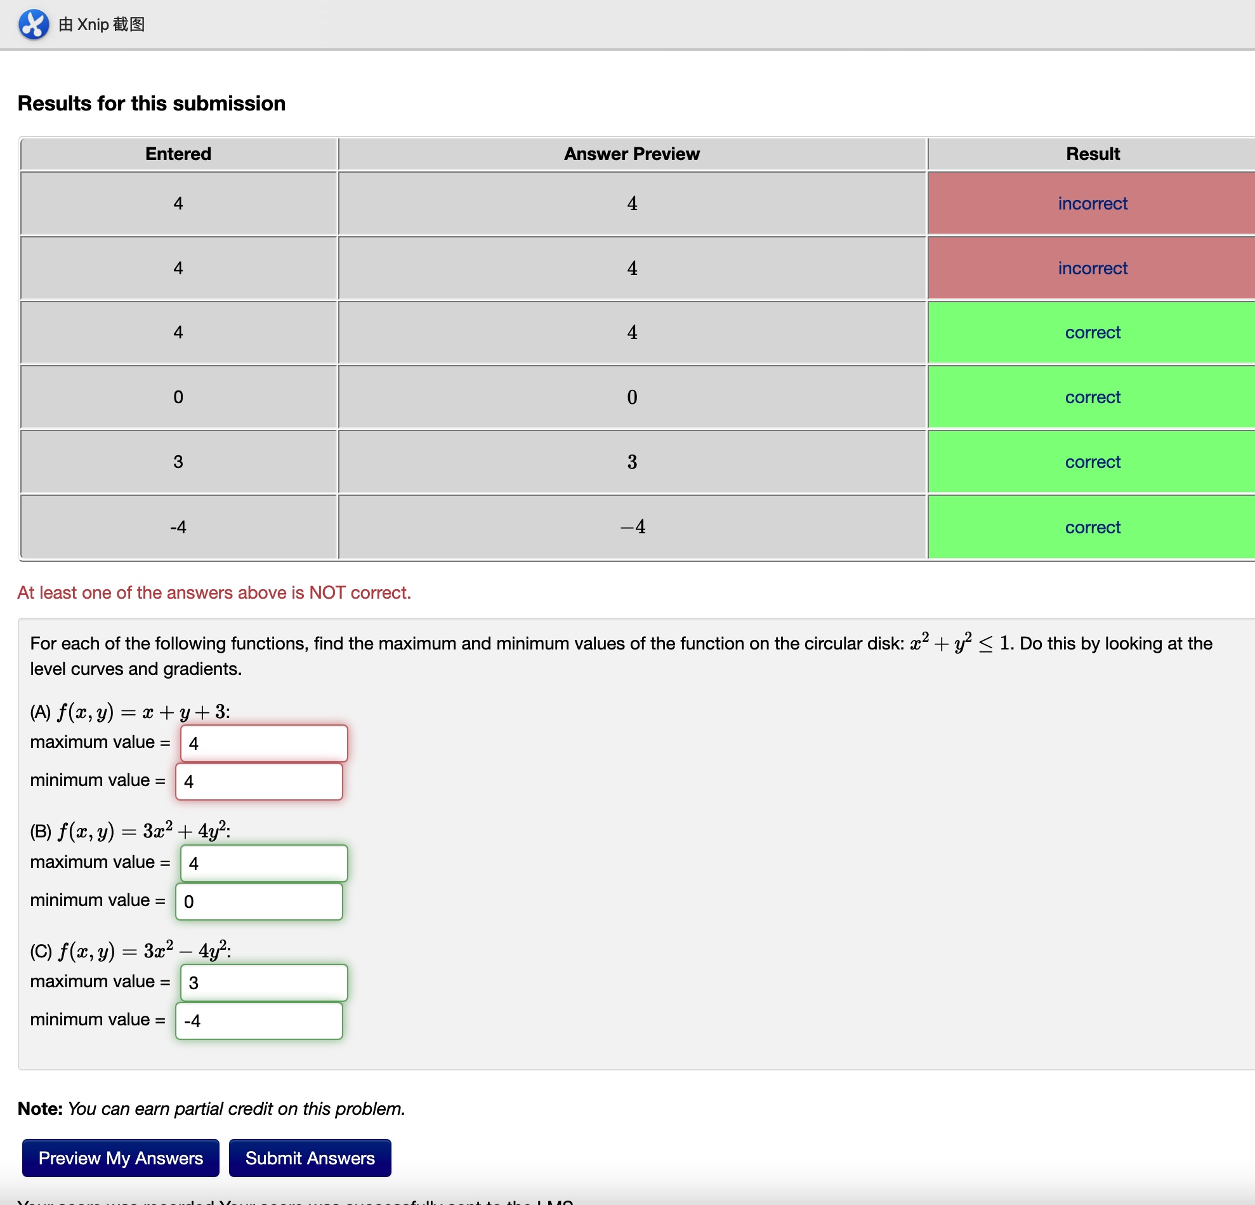Click correct result for answer 0
Image resolution: width=1255 pixels, height=1205 pixels.
pos(1092,397)
